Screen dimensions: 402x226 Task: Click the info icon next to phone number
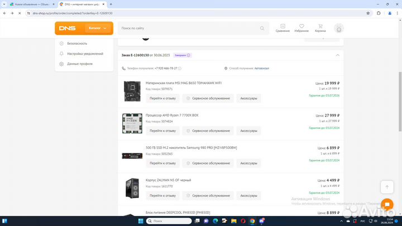pyautogui.click(x=180, y=69)
